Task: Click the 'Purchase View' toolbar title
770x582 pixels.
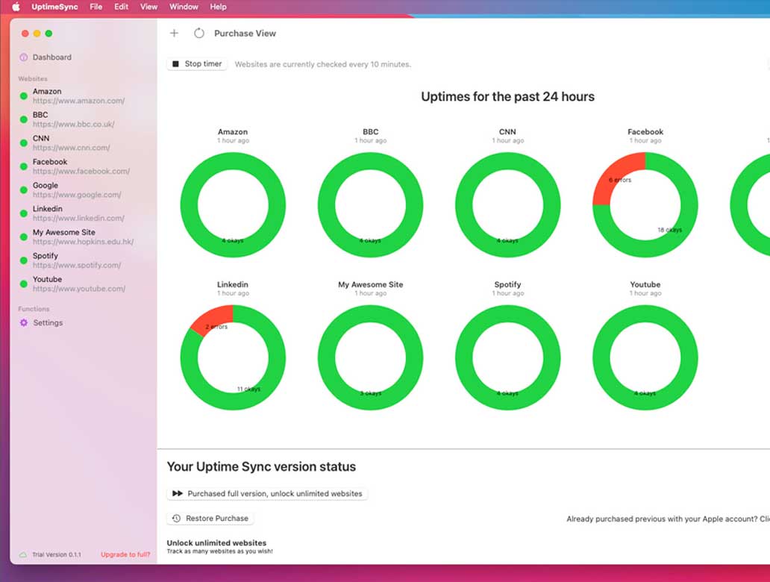Action: pyautogui.click(x=245, y=34)
